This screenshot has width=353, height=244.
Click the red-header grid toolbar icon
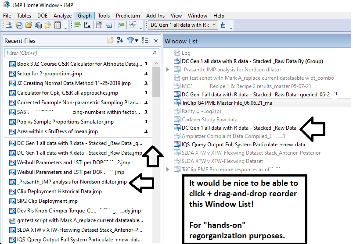58,25
